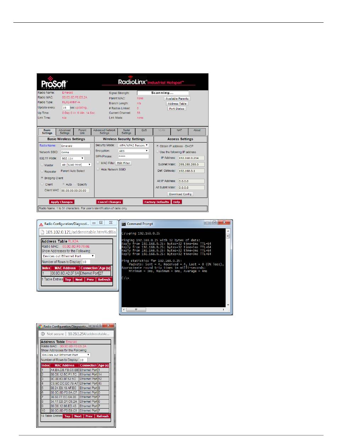
Task: Click the Scanning signal strength bar
Action: [x=163, y=93]
